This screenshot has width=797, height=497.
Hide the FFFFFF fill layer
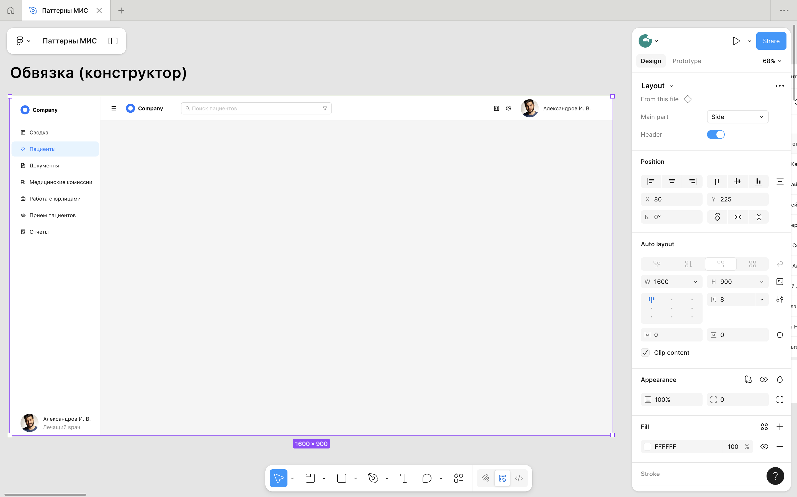764,447
